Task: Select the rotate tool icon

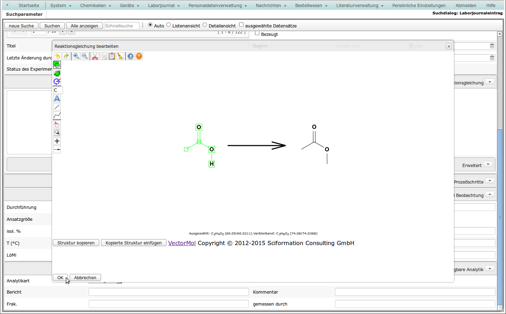Action: pyautogui.click(x=57, y=82)
